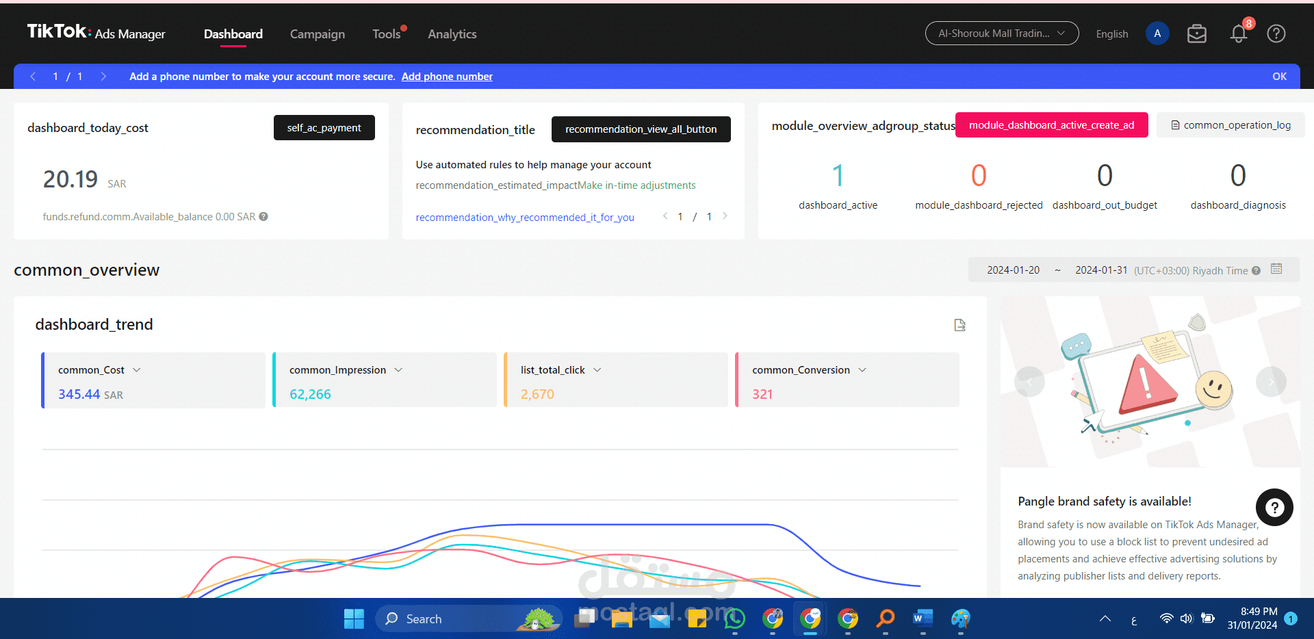Open the Dashboard tab

[x=233, y=34]
